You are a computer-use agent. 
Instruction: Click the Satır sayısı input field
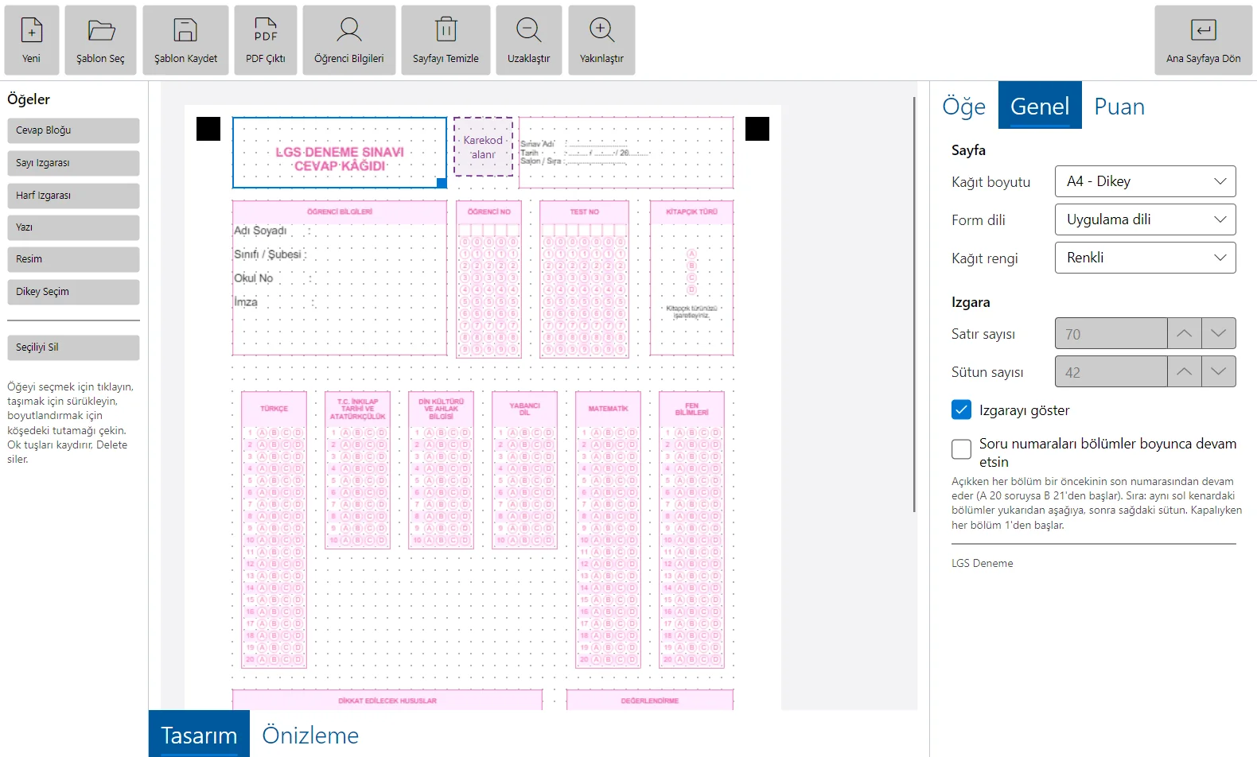pyautogui.click(x=1111, y=333)
